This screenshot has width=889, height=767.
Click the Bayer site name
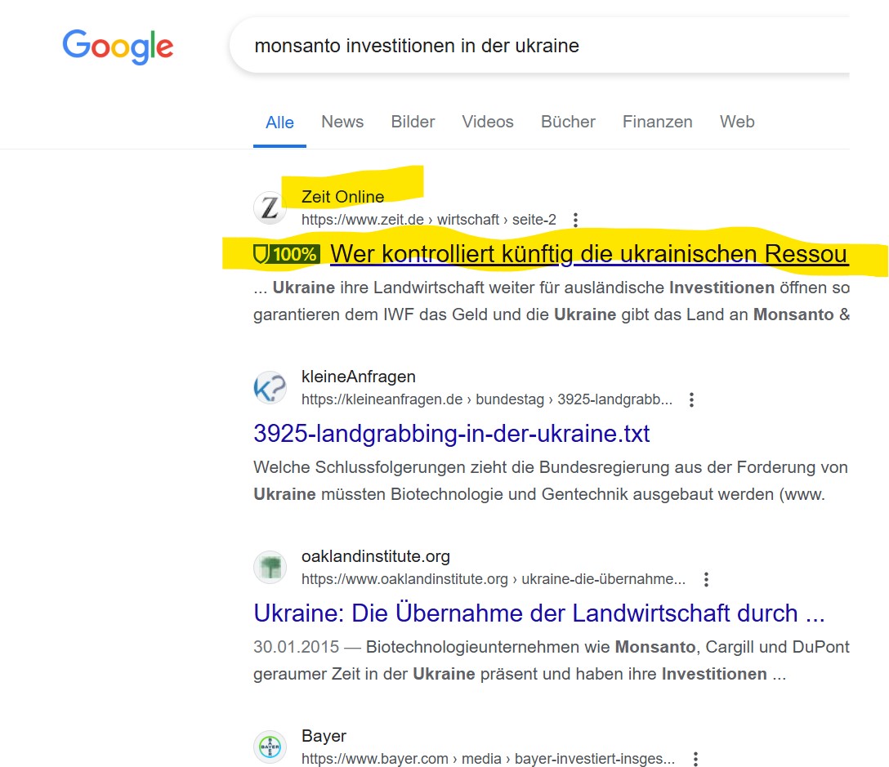[324, 736]
